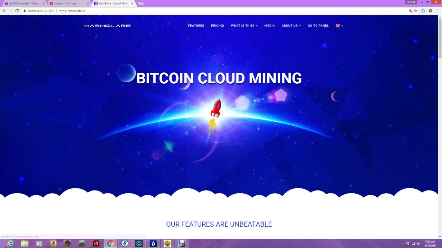Screen dimensions: 442x248
Task: Click the teal X-pattern taskbar icon
Action: click(139, 244)
